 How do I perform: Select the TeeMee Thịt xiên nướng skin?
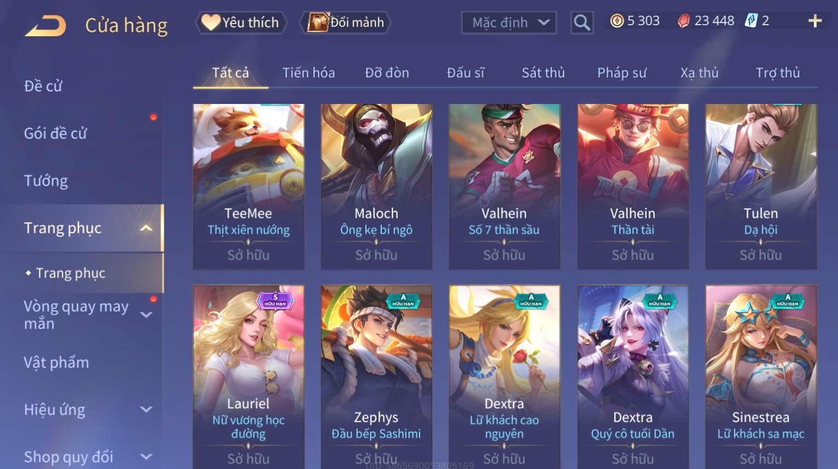[x=249, y=186]
